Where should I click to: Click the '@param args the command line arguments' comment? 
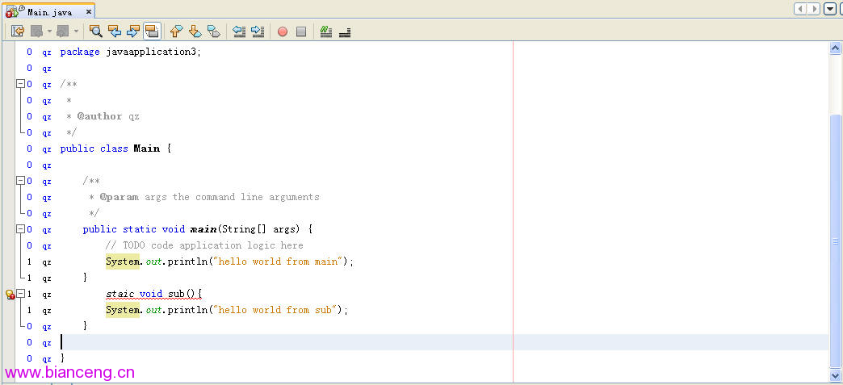210,197
